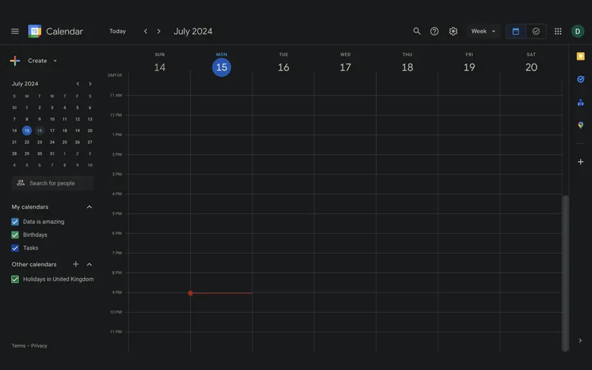The width and height of the screenshot is (592, 370).
Task: Select Wednesday 17 day header
Action: [345, 67]
